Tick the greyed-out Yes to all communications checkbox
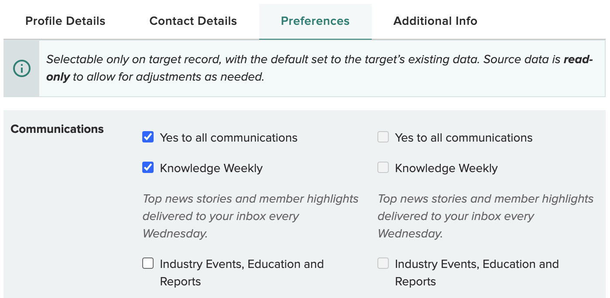The width and height of the screenshot is (610, 298). [383, 137]
